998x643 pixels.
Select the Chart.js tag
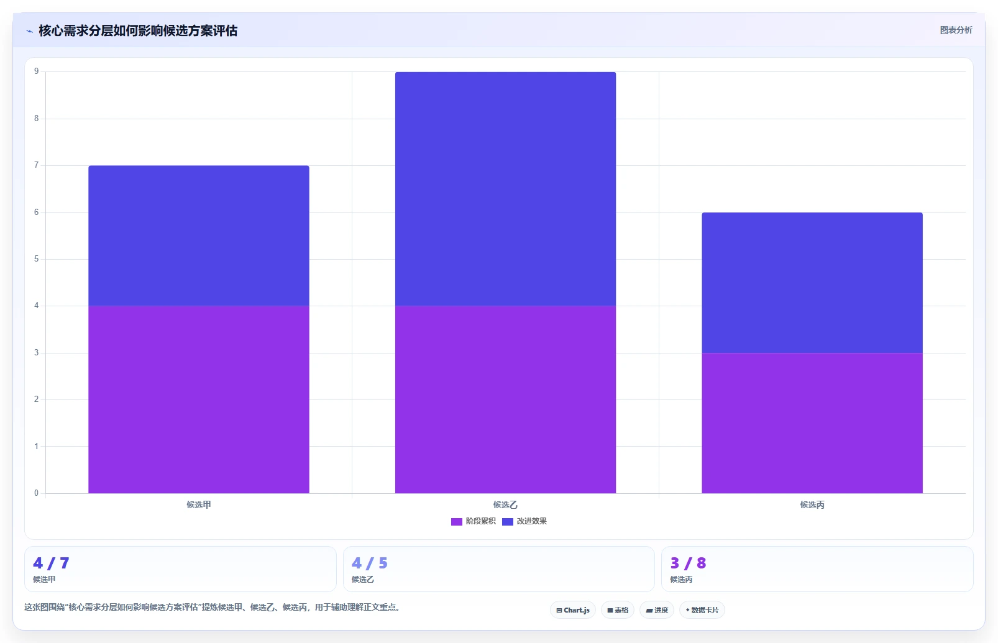point(573,610)
